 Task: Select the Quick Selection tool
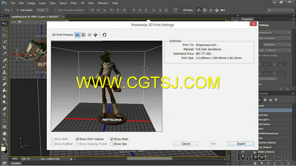[4, 42]
